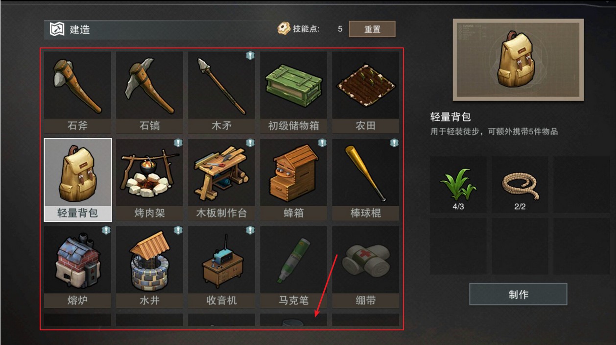Image resolution: width=616 pixels, height=345 pixels.
Task: Select the 轻量背包 backpack item
Action: [77, 180]
